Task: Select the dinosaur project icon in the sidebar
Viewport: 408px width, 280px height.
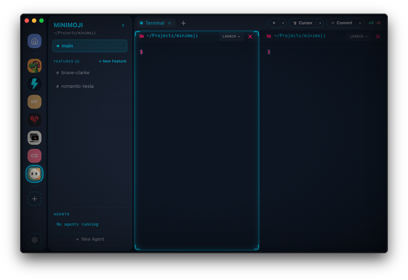Action: pyautogui.click(x=34, y=65)
